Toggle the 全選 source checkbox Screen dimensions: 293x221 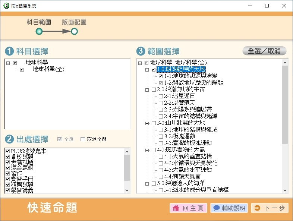point(59,139)
